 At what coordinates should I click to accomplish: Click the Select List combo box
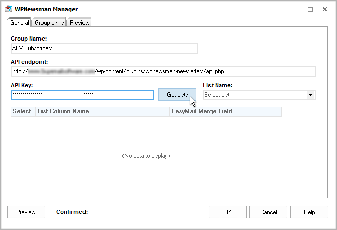pyautogui.click(x=259, y=95)
